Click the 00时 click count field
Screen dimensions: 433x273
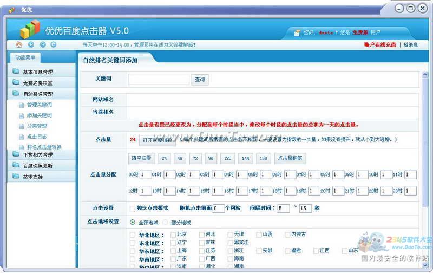146,175
